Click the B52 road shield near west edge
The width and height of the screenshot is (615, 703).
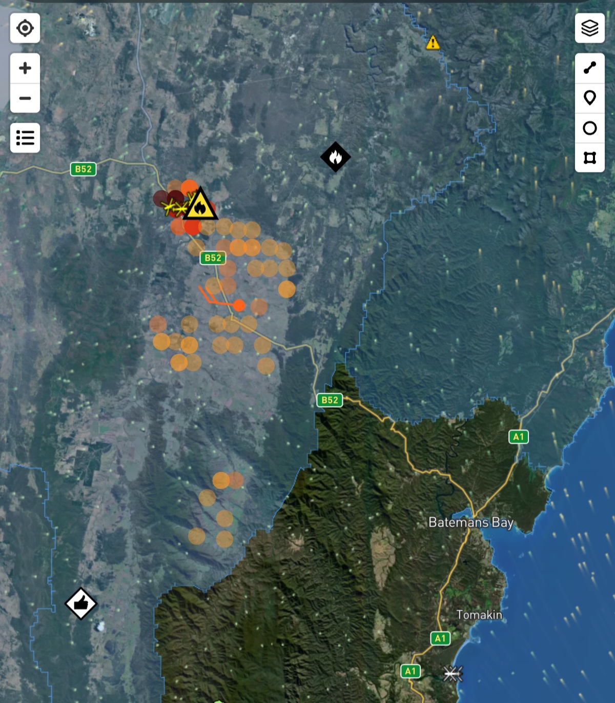tap(83, 169)
